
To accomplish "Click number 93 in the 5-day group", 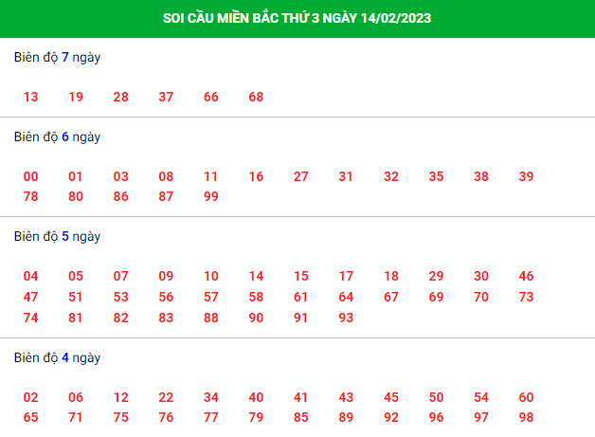I will [x=346, y=318].
